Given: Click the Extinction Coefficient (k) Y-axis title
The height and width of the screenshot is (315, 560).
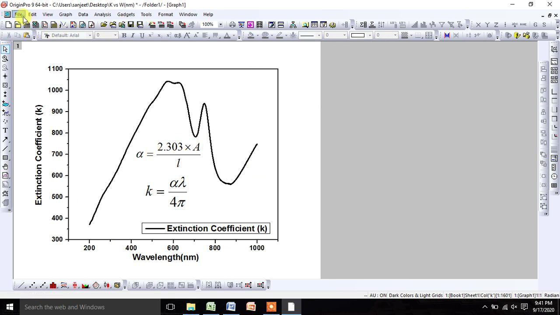Looking at the screenshot, I should pos(39,155).
